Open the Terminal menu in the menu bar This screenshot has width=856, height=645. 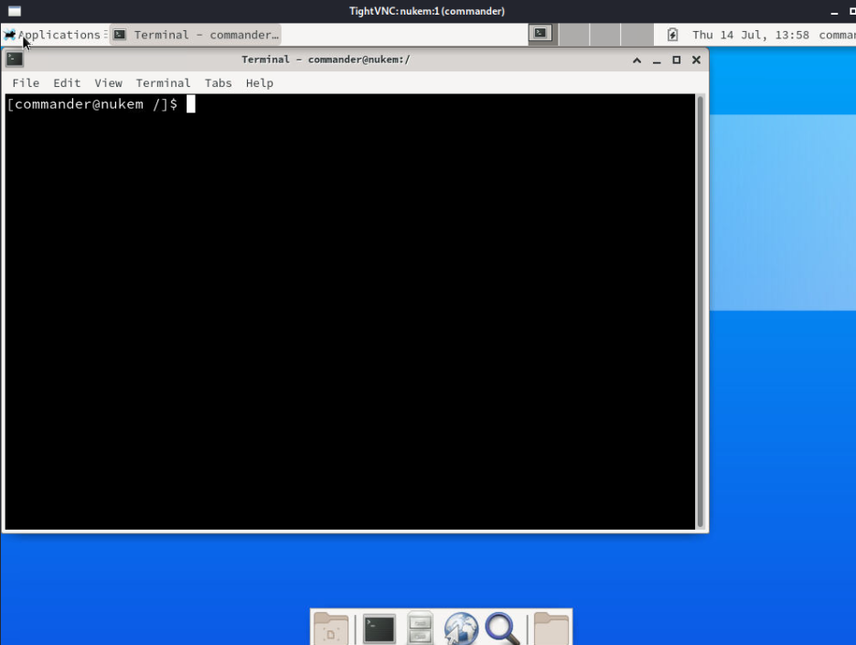click(x=163, y=83)
